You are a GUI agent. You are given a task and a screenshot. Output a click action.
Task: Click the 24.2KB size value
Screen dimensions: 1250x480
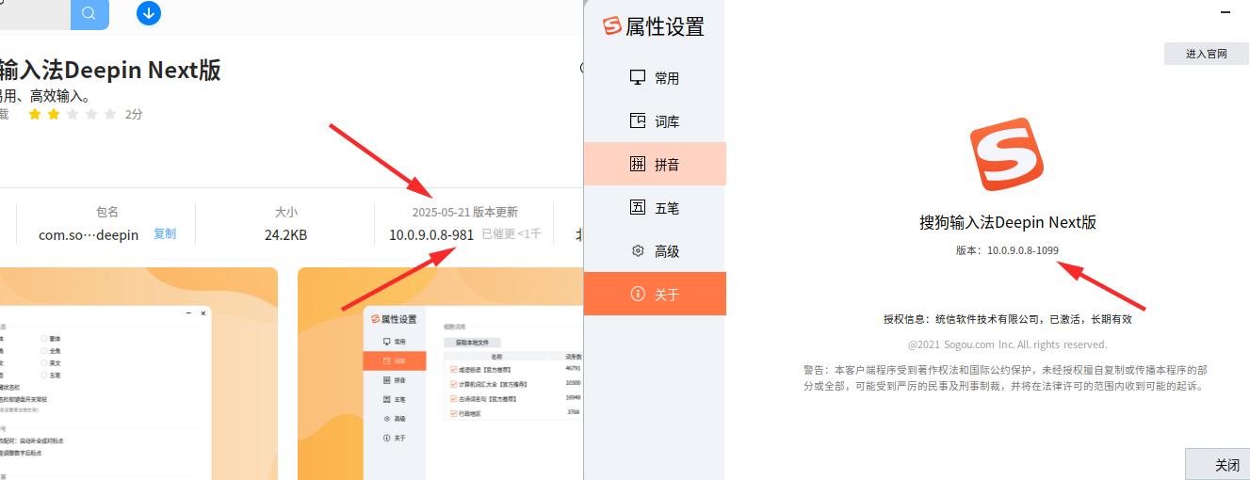click(285, 234)
